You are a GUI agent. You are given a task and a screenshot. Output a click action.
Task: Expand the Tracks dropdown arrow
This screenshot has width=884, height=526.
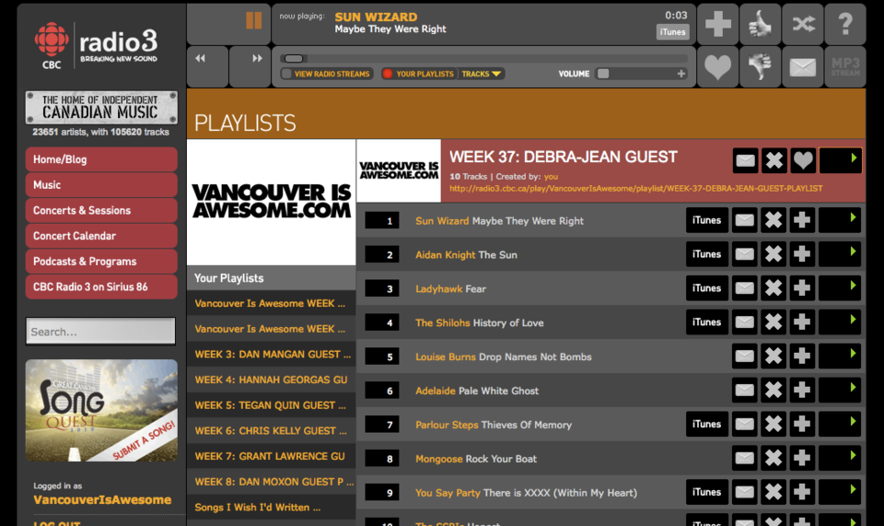click(x=496, y=74)
